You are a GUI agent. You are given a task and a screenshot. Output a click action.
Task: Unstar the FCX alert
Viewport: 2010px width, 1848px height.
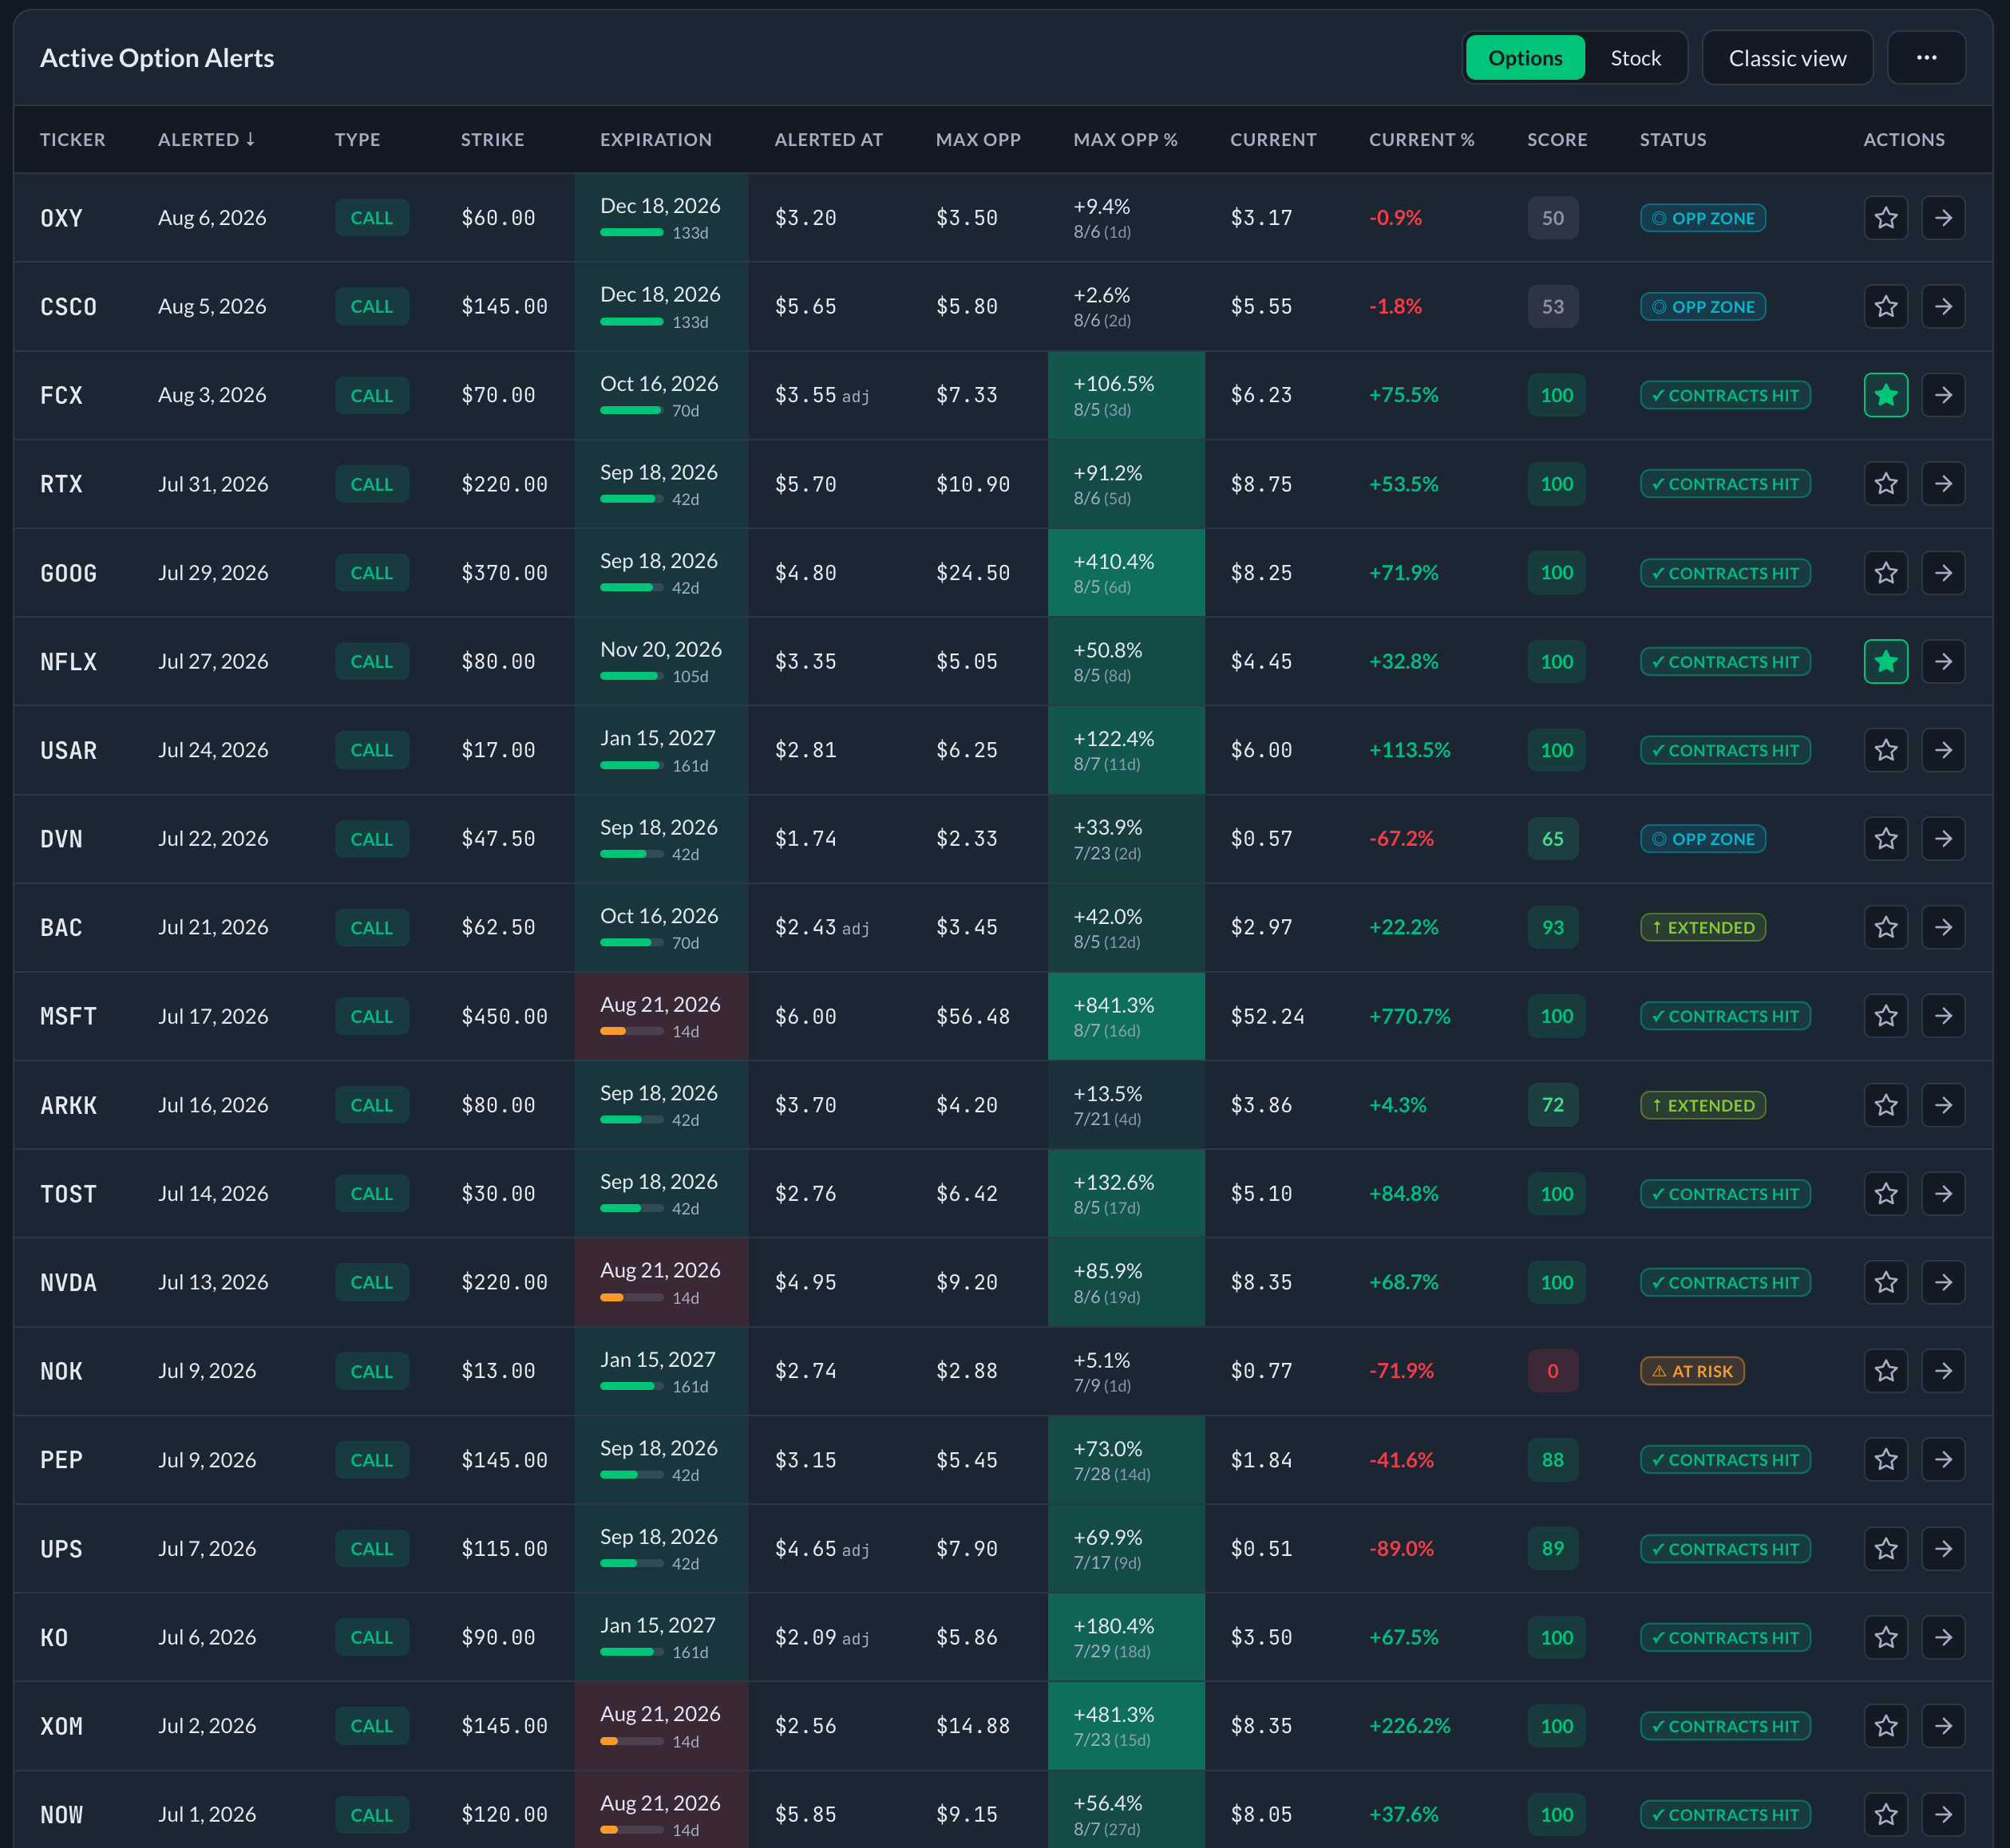click(1885, 395)
